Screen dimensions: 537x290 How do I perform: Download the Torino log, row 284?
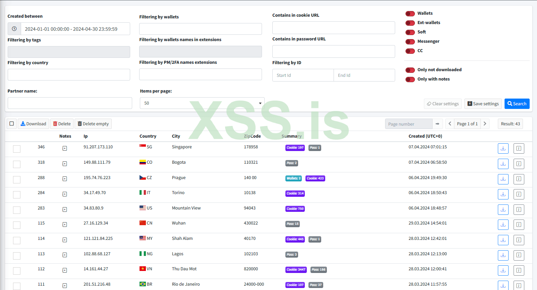point(503,194)
